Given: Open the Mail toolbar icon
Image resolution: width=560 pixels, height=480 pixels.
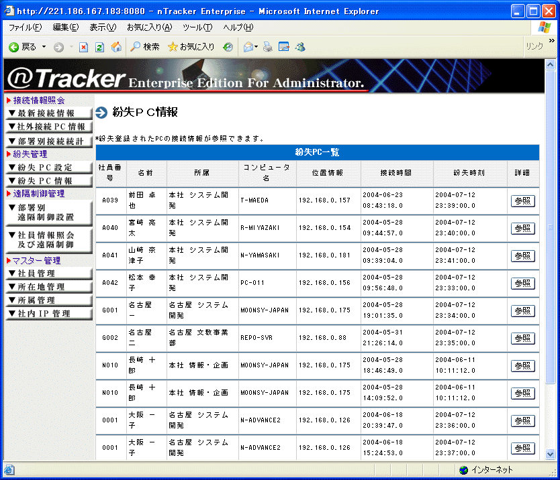Looking at the screenshot, I should (248, 47).
